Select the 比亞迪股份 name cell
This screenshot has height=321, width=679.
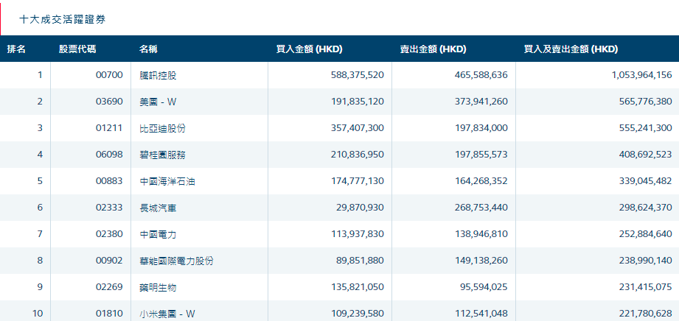[163, 128]
